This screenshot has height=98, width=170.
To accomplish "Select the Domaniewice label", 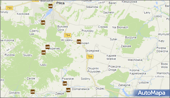I will coord(81,89).
